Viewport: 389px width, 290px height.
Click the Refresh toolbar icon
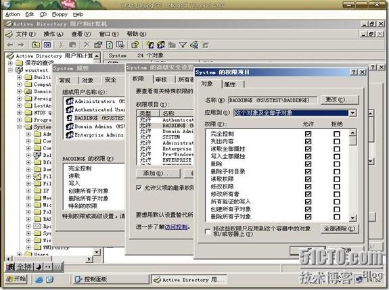tap(110, 45)
